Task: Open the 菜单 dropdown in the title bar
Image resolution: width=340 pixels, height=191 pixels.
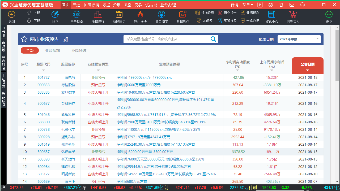Action: 247,5
